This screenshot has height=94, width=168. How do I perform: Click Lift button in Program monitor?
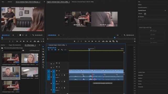pyautogui.click(x=103, y=41)
